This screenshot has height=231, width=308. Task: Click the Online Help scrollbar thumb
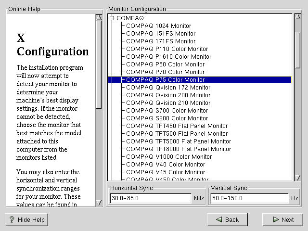click(x=99, y=63)
